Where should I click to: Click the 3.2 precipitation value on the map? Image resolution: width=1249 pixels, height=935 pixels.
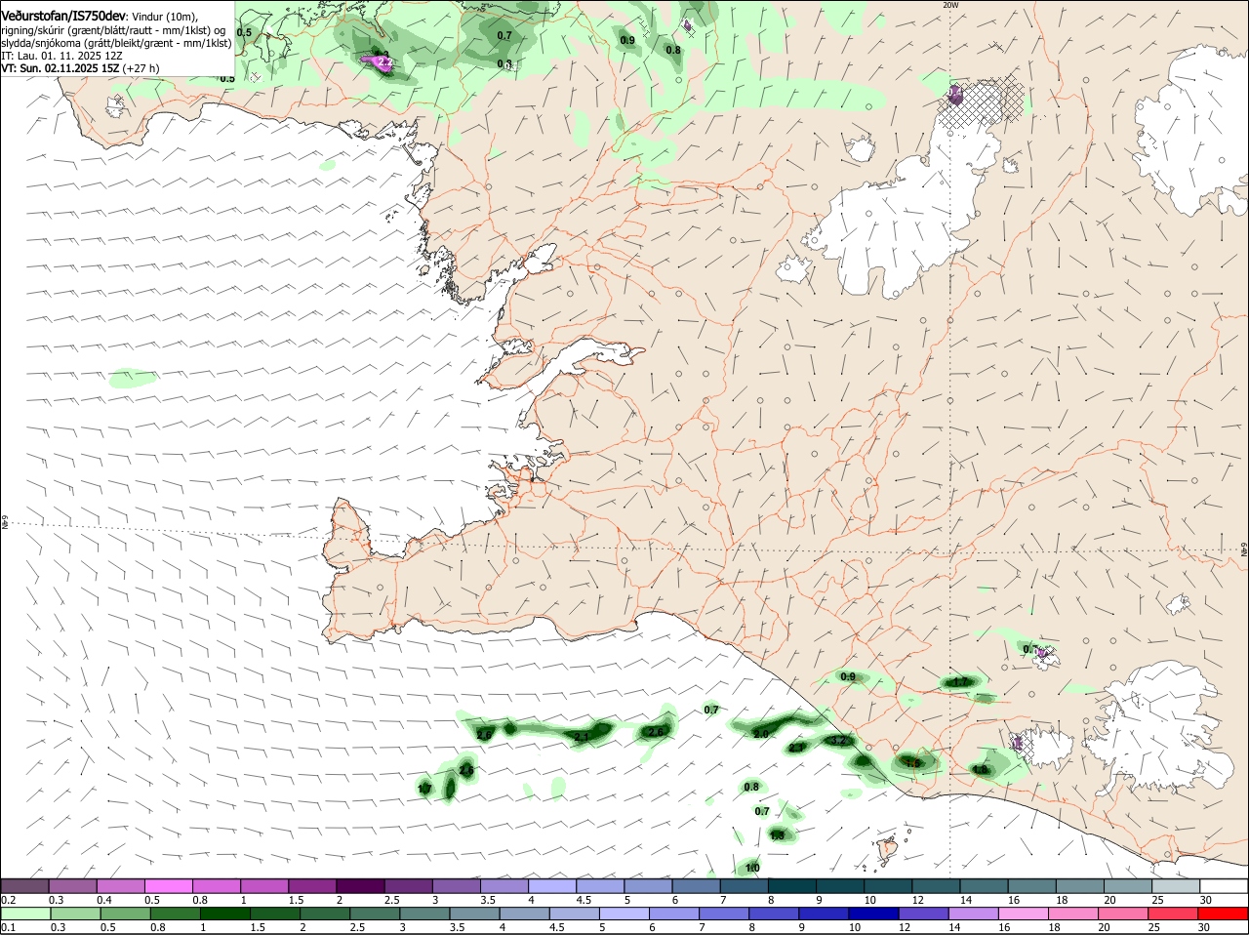click(x=839, y=741)
